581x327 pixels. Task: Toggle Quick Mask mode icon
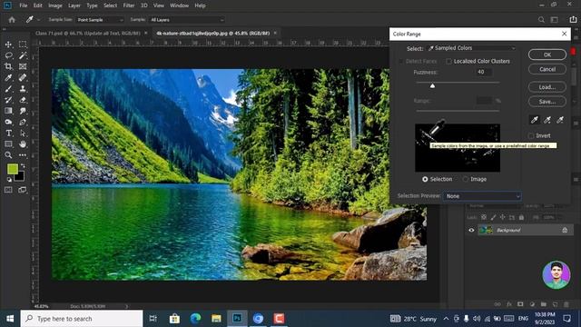(x=8, y=190)
